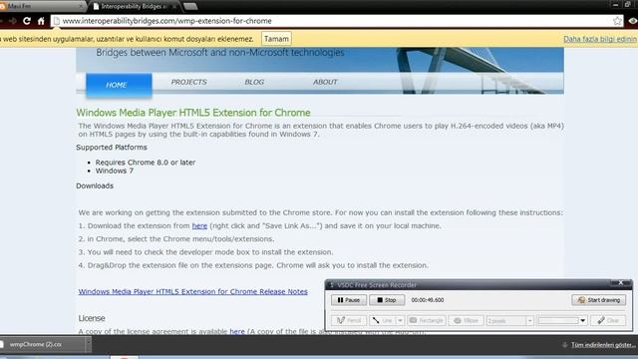The width and height of the screenshot is (638, 359).
Task: Stop the VSDC screen recording
Action: point(387,300)
